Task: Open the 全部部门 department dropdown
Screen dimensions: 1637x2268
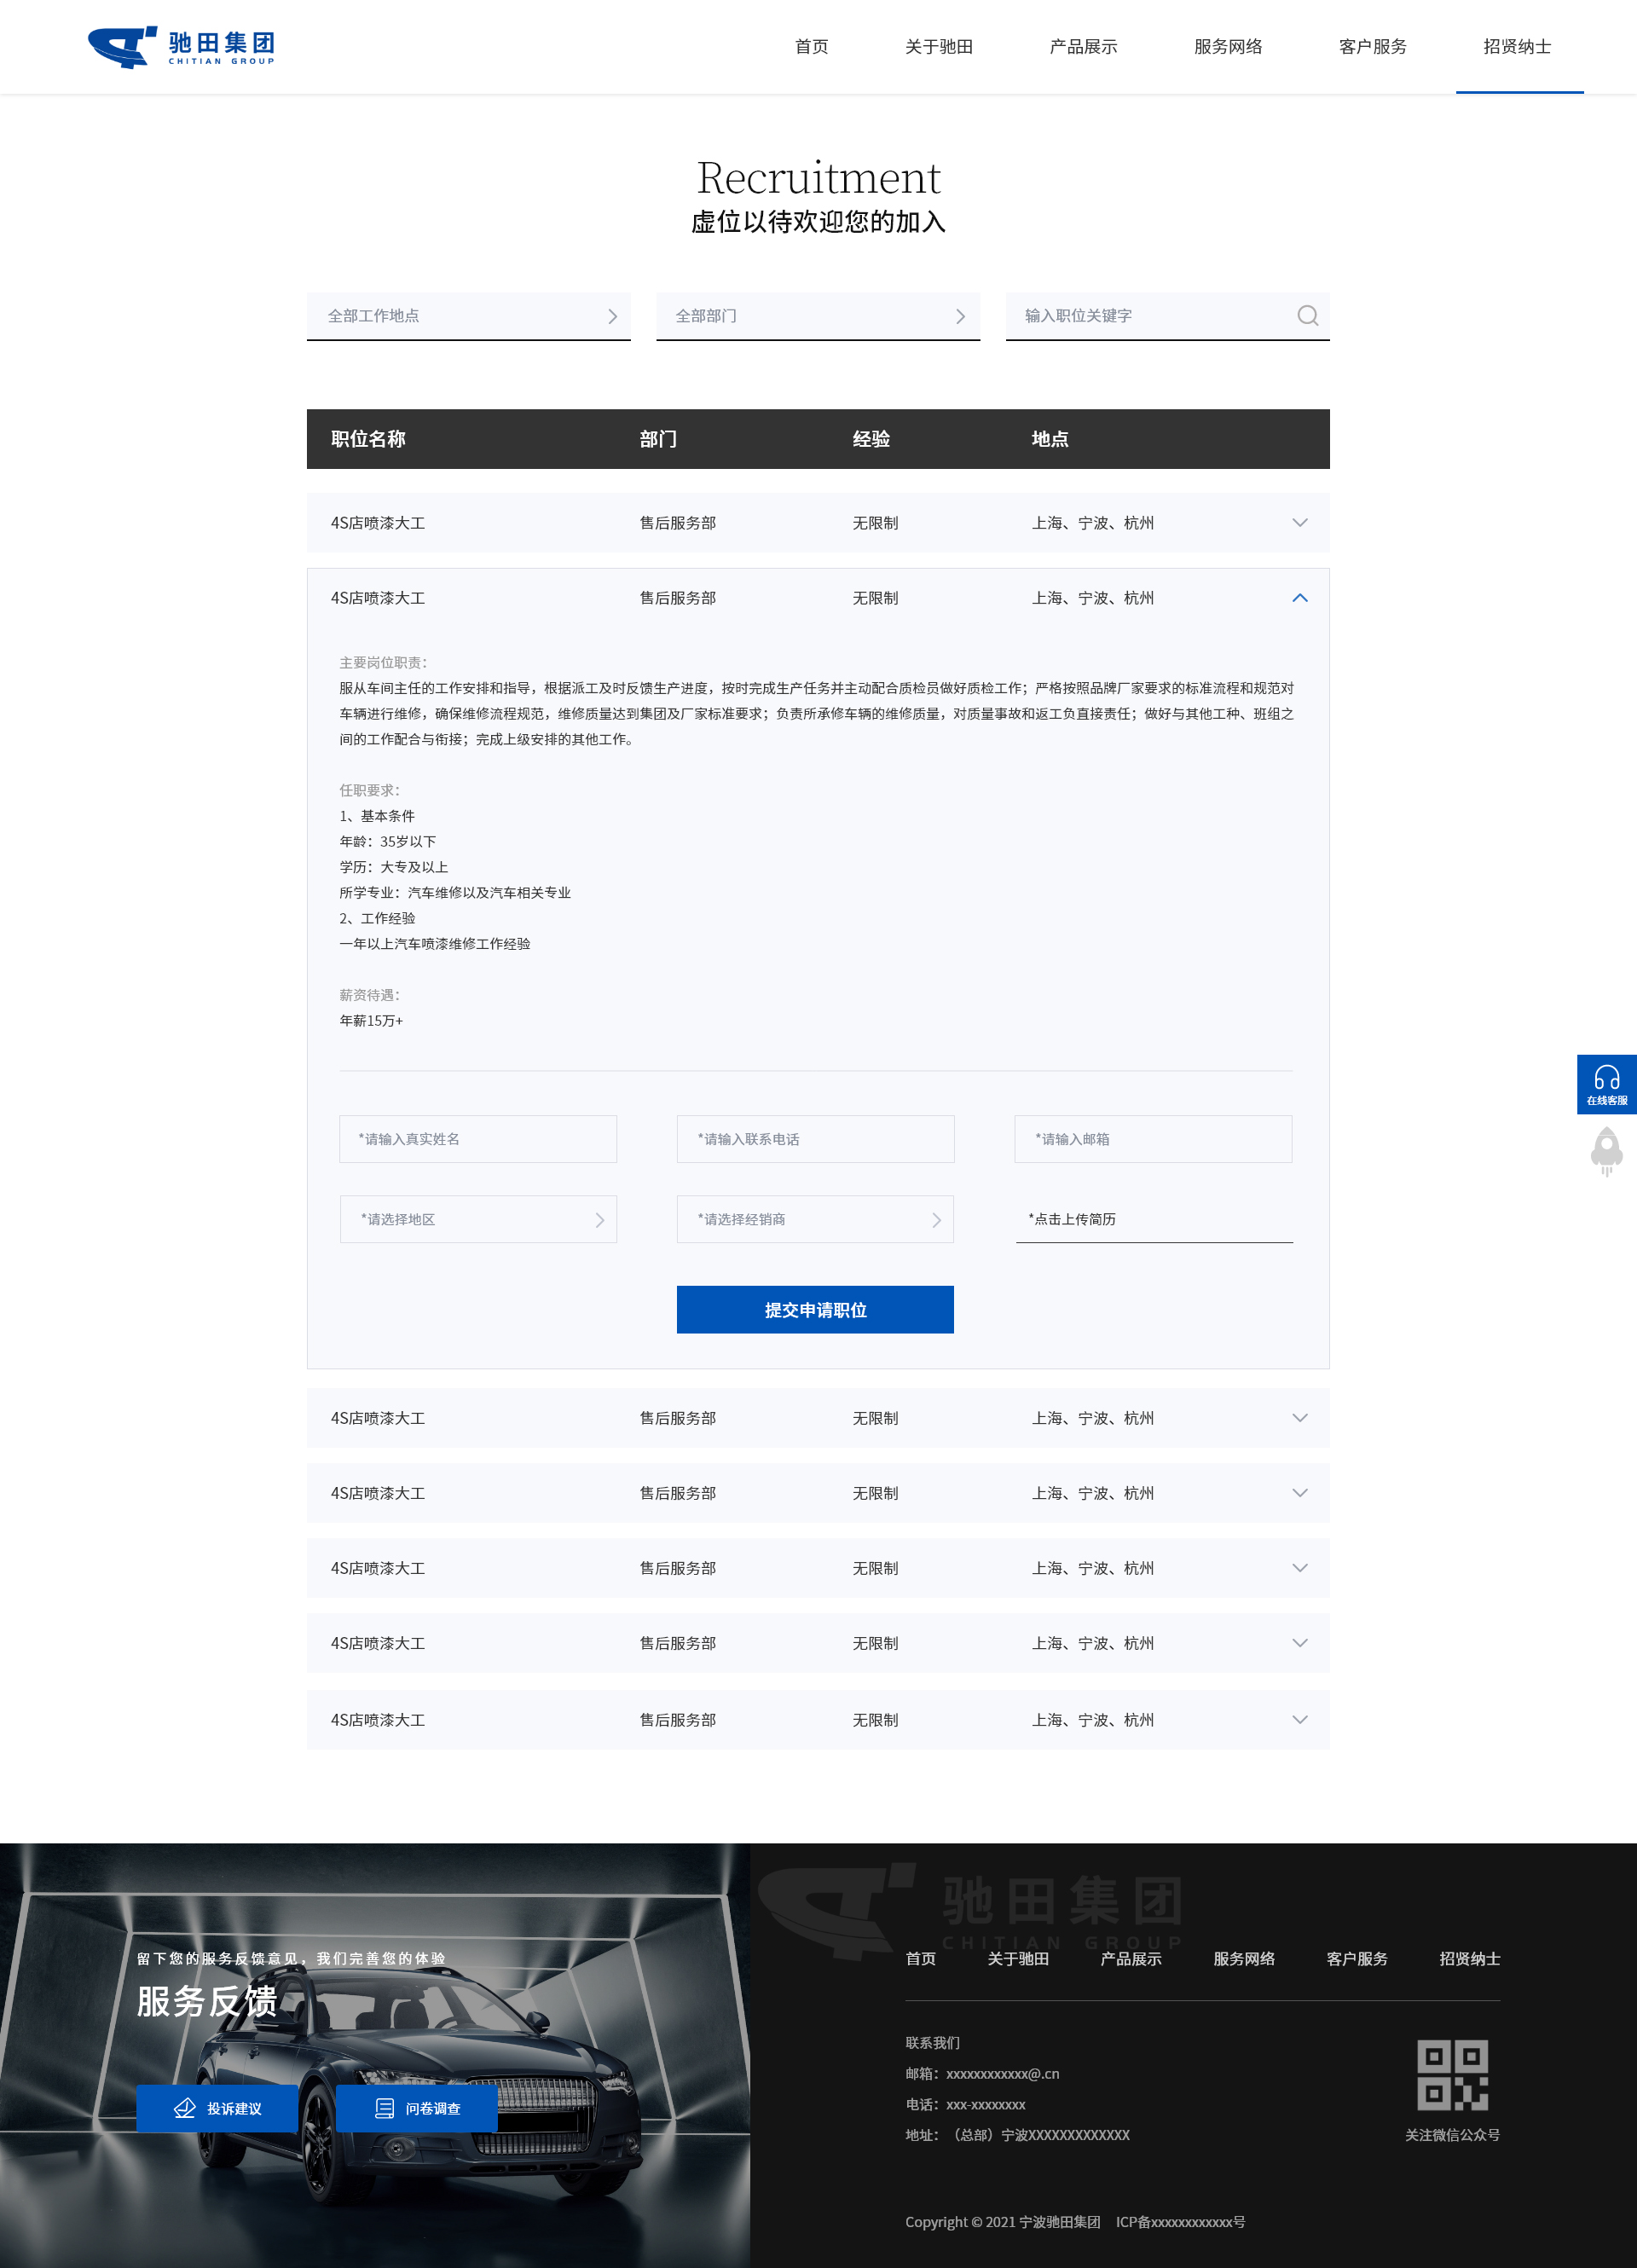Action: [817, 316]
